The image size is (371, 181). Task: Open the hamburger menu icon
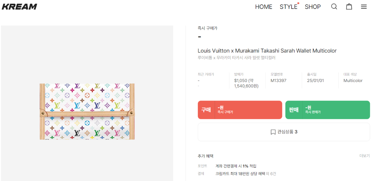click(x=364, y=7)
